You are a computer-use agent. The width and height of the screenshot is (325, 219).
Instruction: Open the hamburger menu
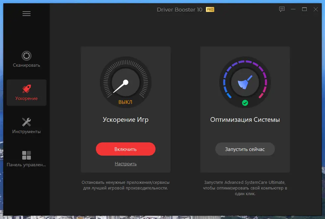pos(27,14)
